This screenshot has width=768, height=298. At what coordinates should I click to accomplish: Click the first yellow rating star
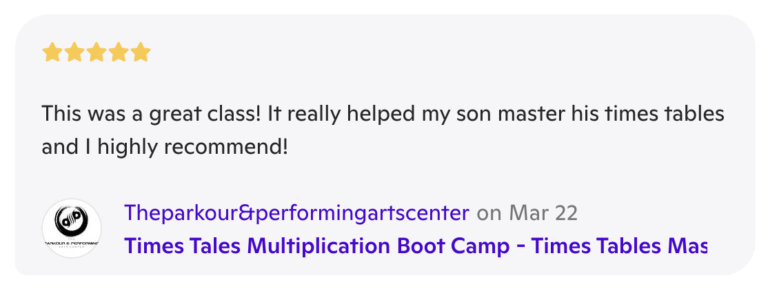click(x=52, y=52)
